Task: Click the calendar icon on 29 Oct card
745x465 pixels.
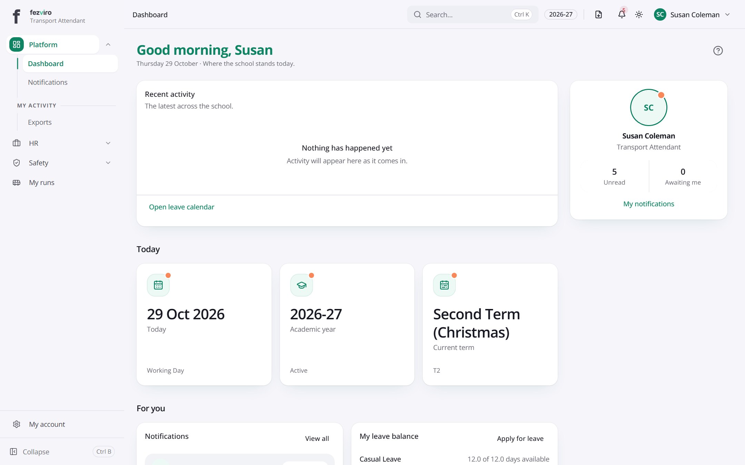Action: click(158, 285)
